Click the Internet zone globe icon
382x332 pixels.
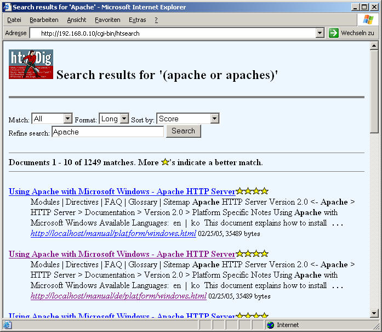(x=270, y=325)
